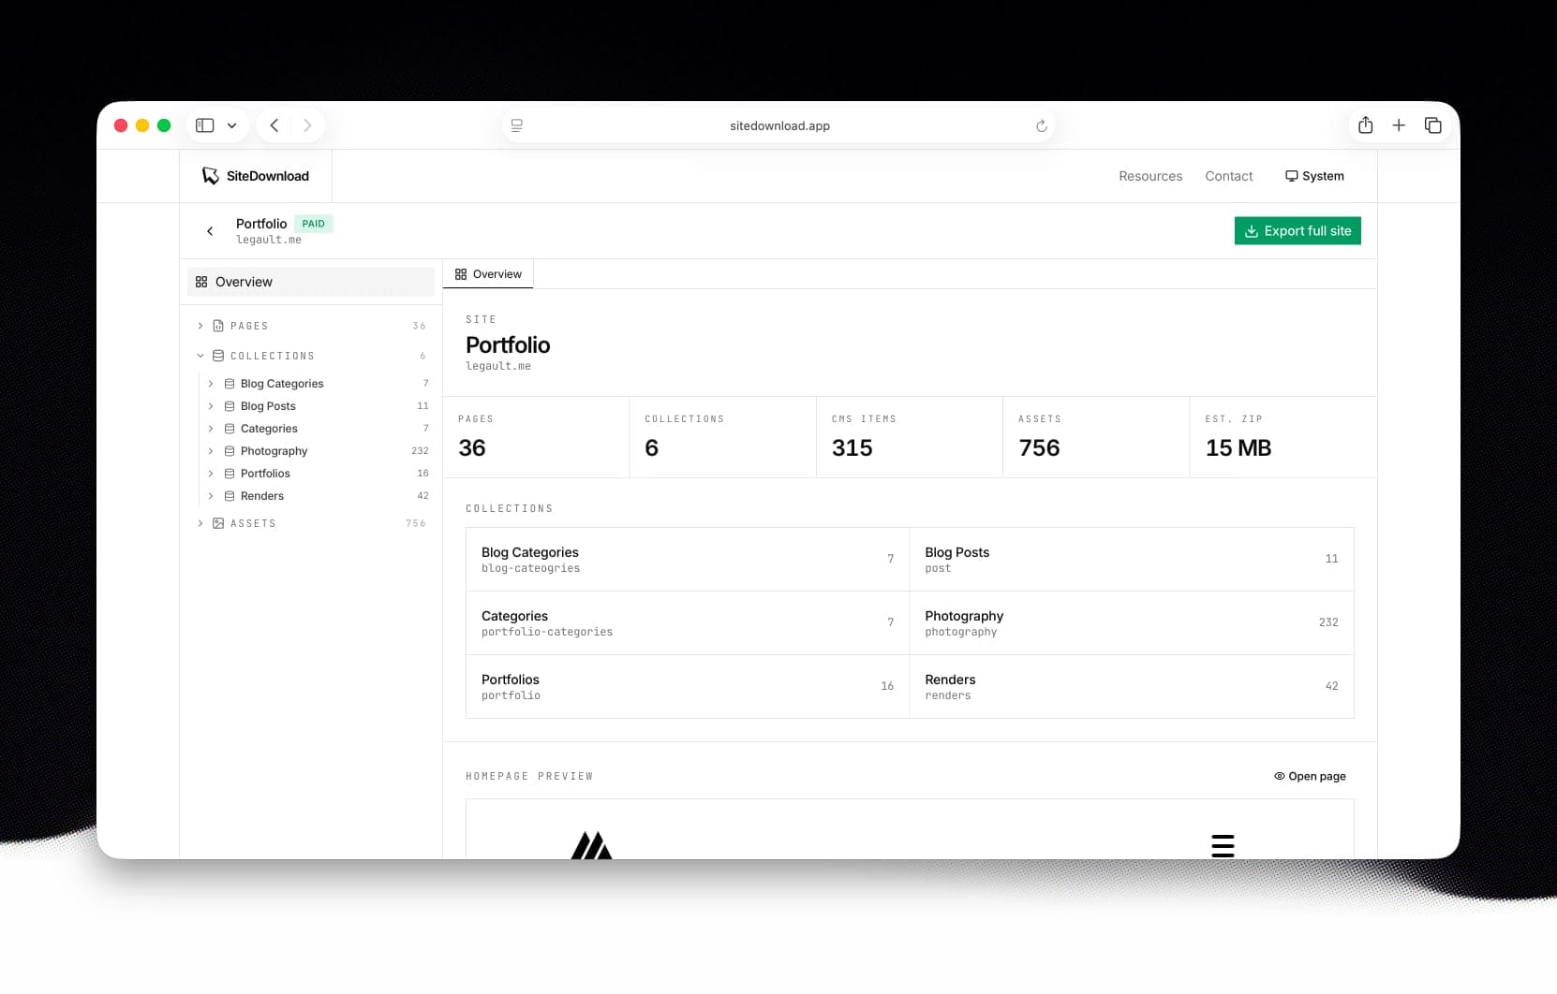Click the Photography database icon in sidebar

[230, 451]
